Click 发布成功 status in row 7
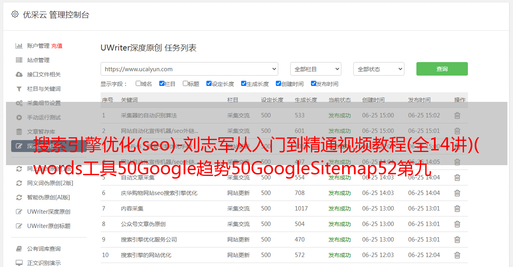 340,209
